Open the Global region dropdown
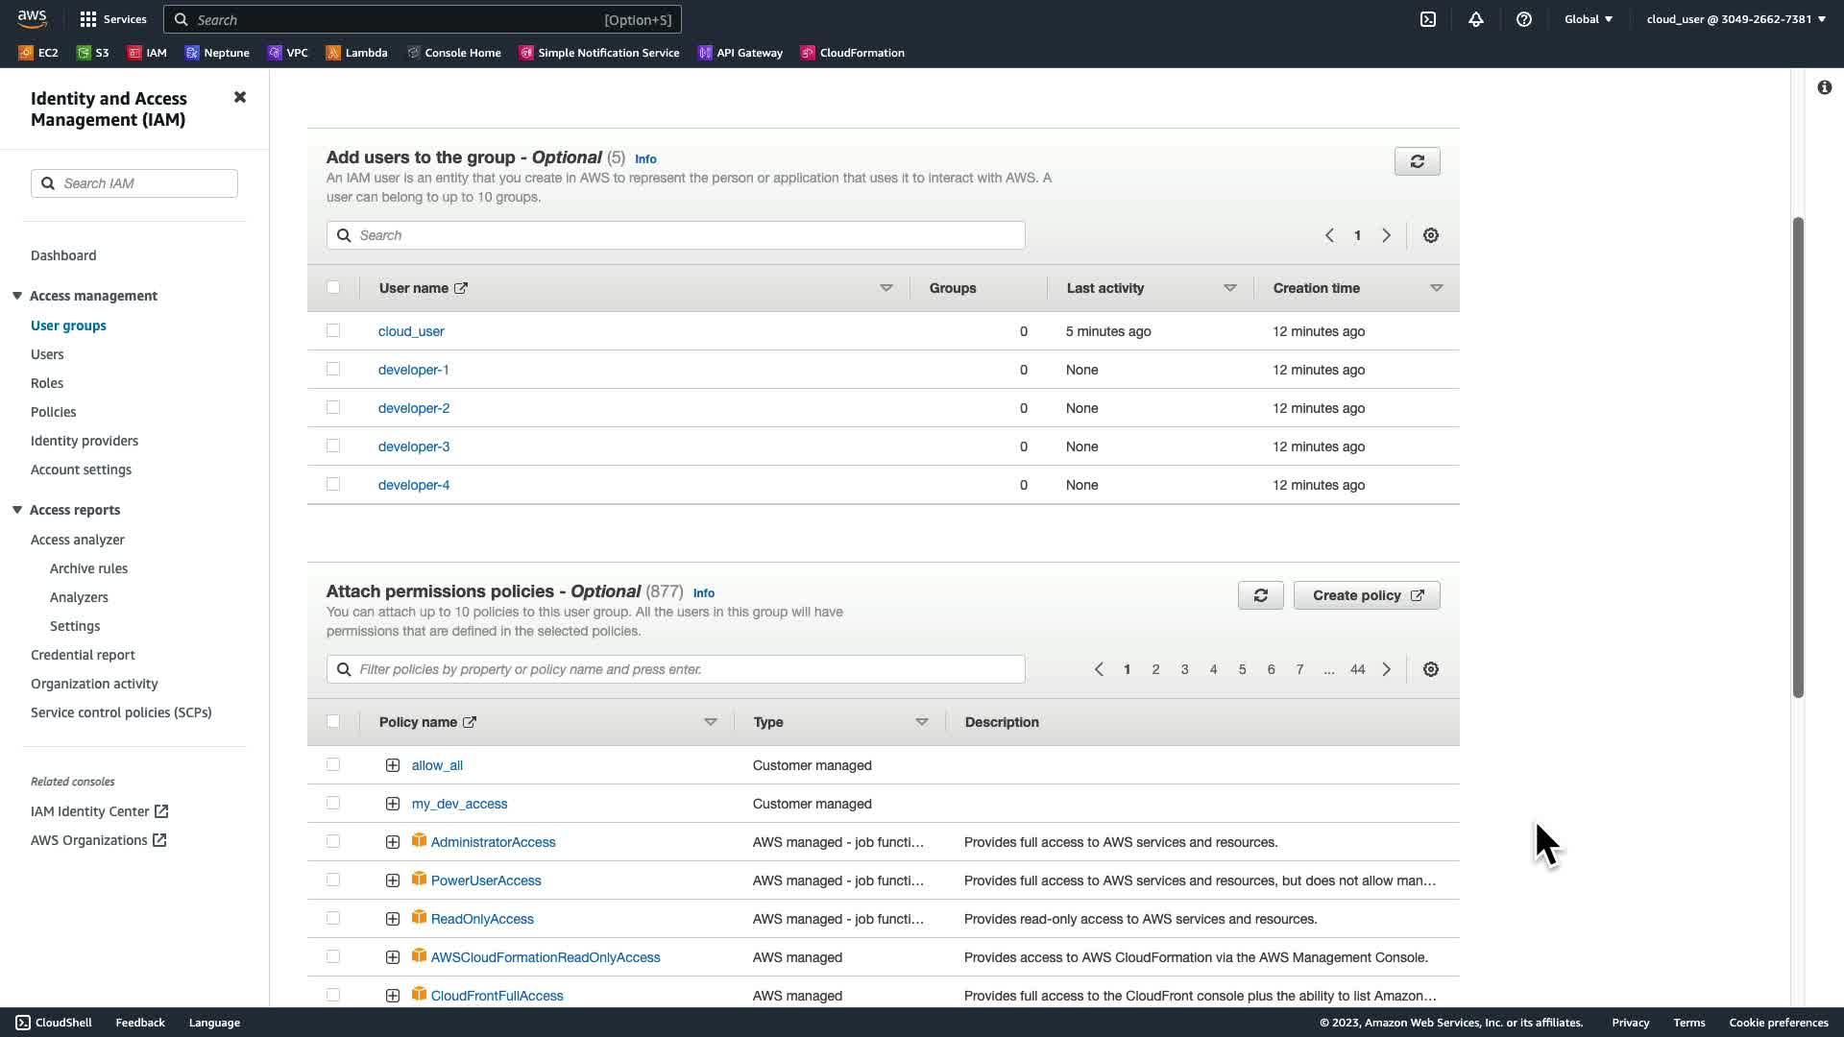The width and height of the screenshot is (1844, 1037). pos(1588,19)
